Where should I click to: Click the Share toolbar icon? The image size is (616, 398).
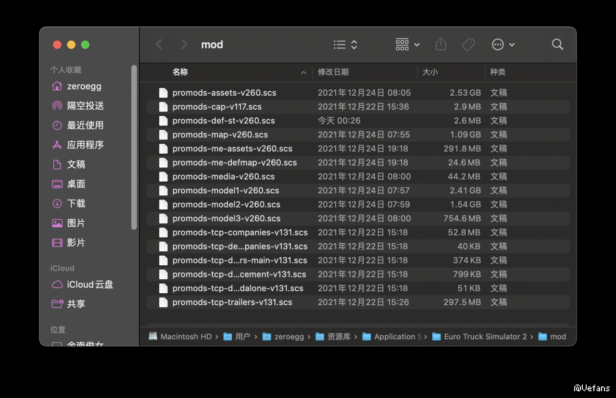(x=441, y=45)
